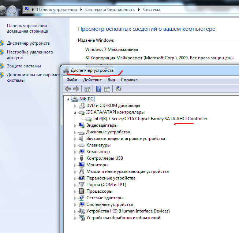Go to Панель управления домашняя страница
This screenshot has height=233, width=239.
pyautogui.click(x=28, y=28)
